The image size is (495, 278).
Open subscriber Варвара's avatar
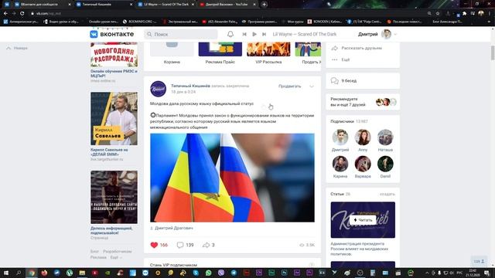(363, 164)
